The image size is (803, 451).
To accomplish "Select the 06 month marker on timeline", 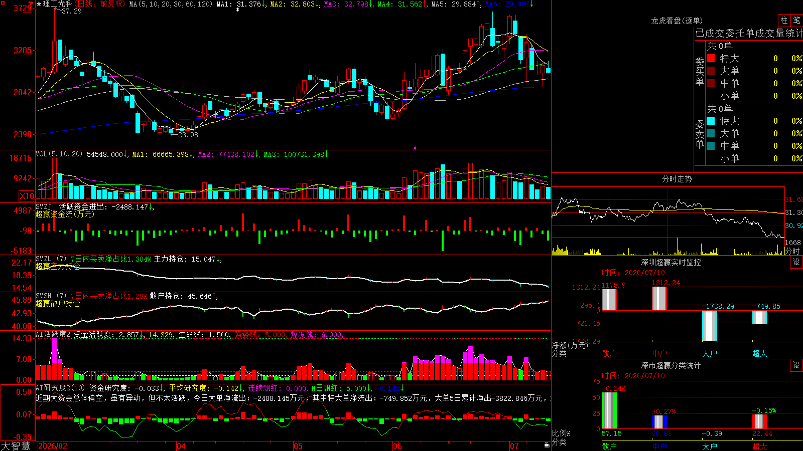I will point(397,446).
